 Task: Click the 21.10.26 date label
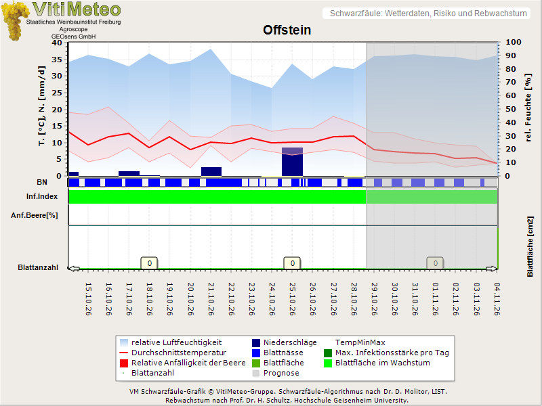[211, 299]
